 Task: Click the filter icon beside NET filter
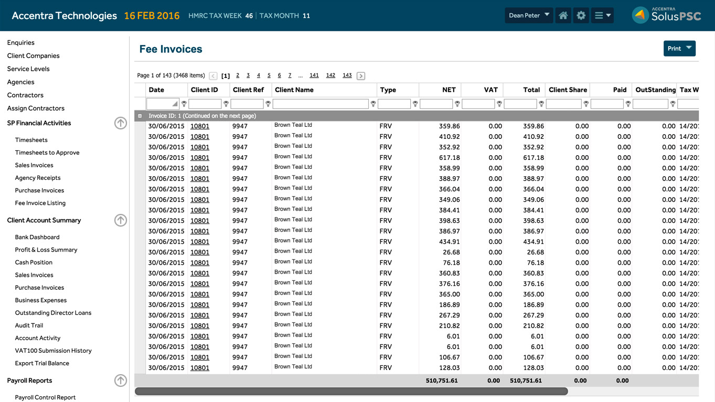457,104
